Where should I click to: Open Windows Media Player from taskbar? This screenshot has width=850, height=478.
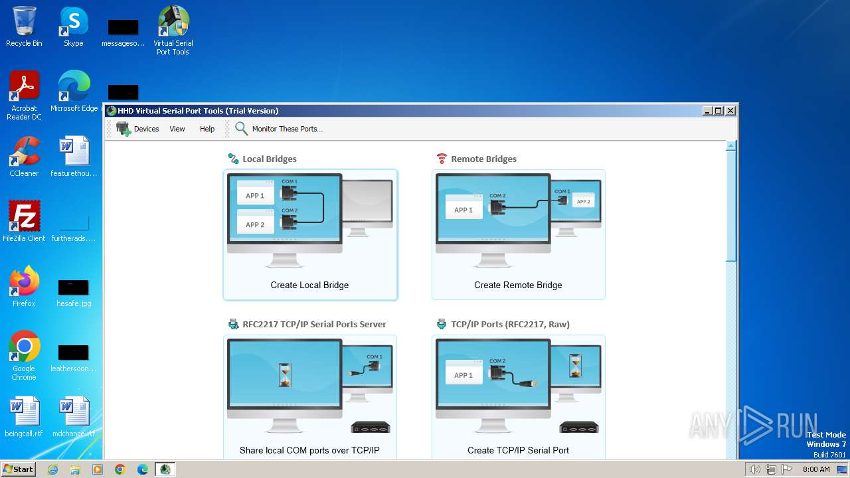(98, 469)
